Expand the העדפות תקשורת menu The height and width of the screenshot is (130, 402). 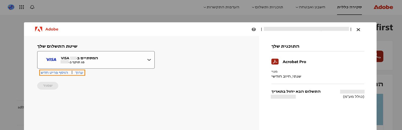pyautogui.click(x=221, y=7)
